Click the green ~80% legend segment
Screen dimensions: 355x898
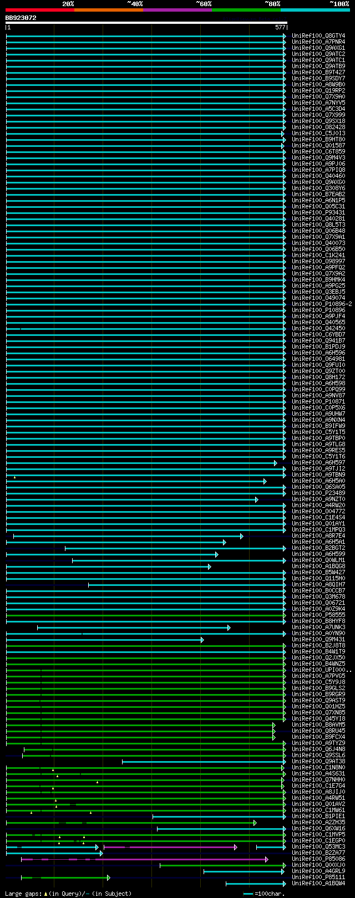[246, 10]
